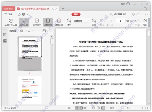
Task: Click the tab presentation screen icon
Action: (53, 9)
